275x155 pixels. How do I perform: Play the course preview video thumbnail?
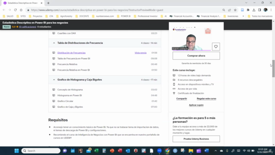[x=192, y=39]
